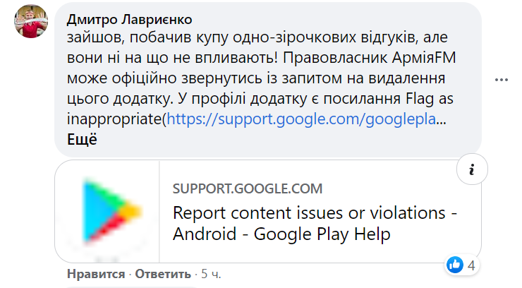Click the author name Дмитро Лавриєнко
522x288 pixels.
[129, 19]
